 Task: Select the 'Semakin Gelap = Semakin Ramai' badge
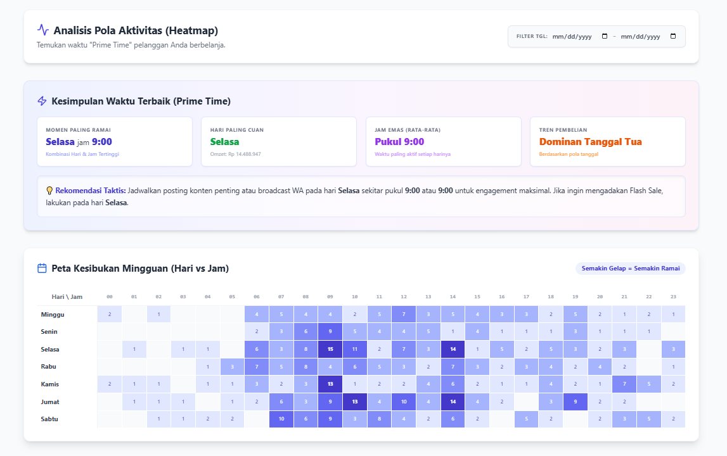(x=631, y=268)
